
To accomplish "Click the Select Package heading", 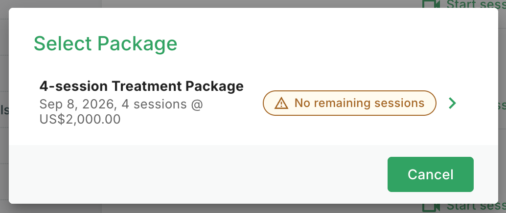I will (106, 43).
